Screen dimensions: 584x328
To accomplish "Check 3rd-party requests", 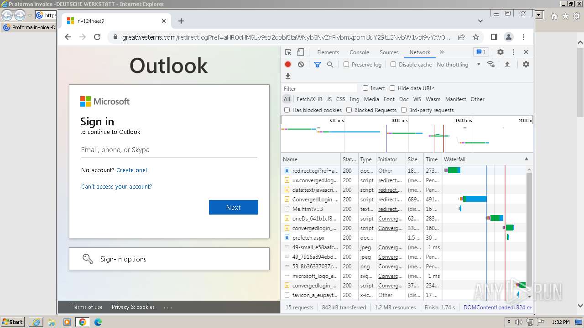I will point(404,110).
